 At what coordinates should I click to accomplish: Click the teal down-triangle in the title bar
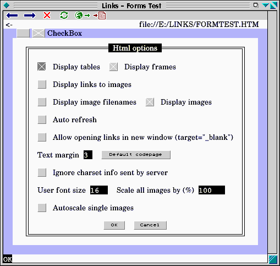click(265, 5)
